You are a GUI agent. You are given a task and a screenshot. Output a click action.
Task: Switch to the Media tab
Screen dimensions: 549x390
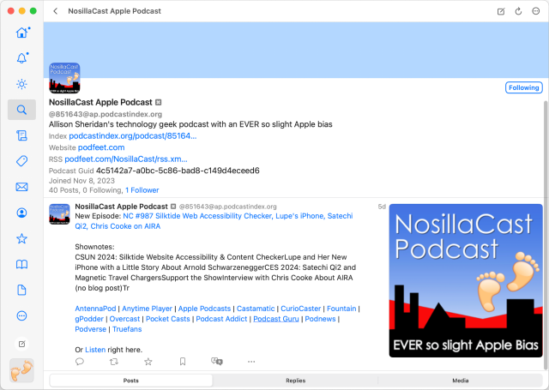(460, 380)
